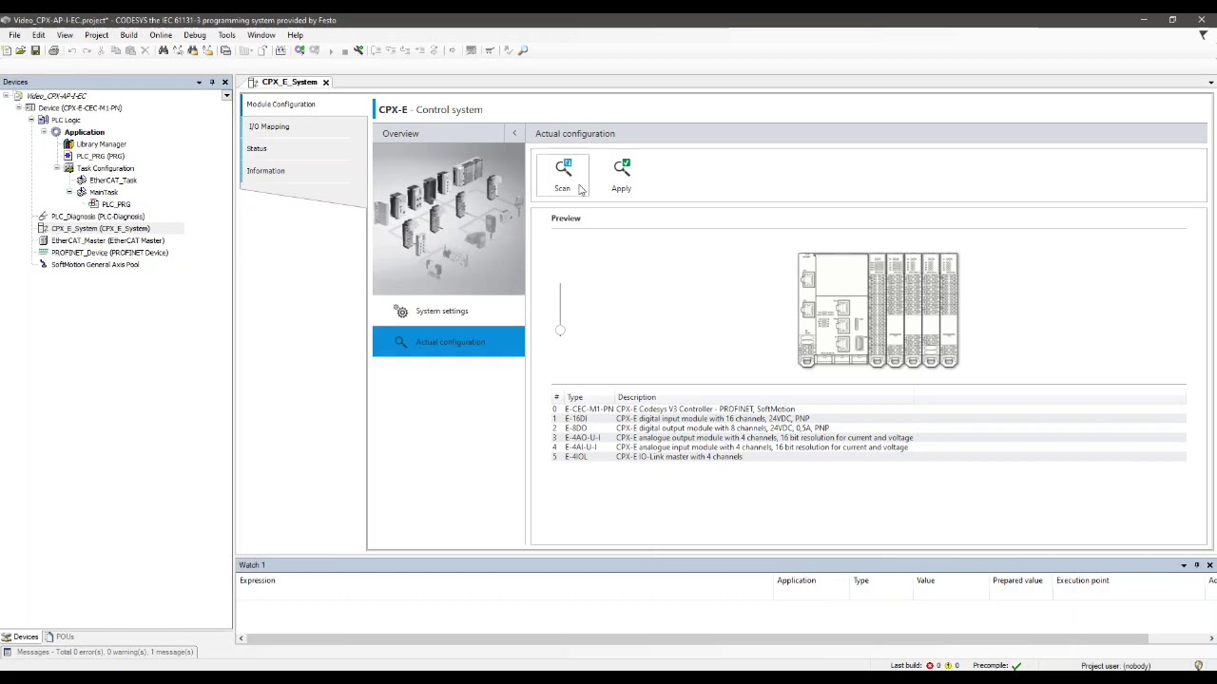Switch to the Status tab
1217x684 pixels.
[257, 148]
